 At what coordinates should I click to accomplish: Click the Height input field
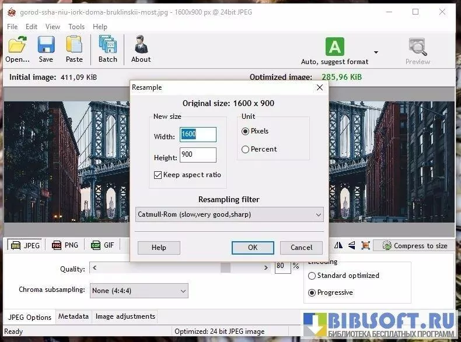(x=198, y=155)
